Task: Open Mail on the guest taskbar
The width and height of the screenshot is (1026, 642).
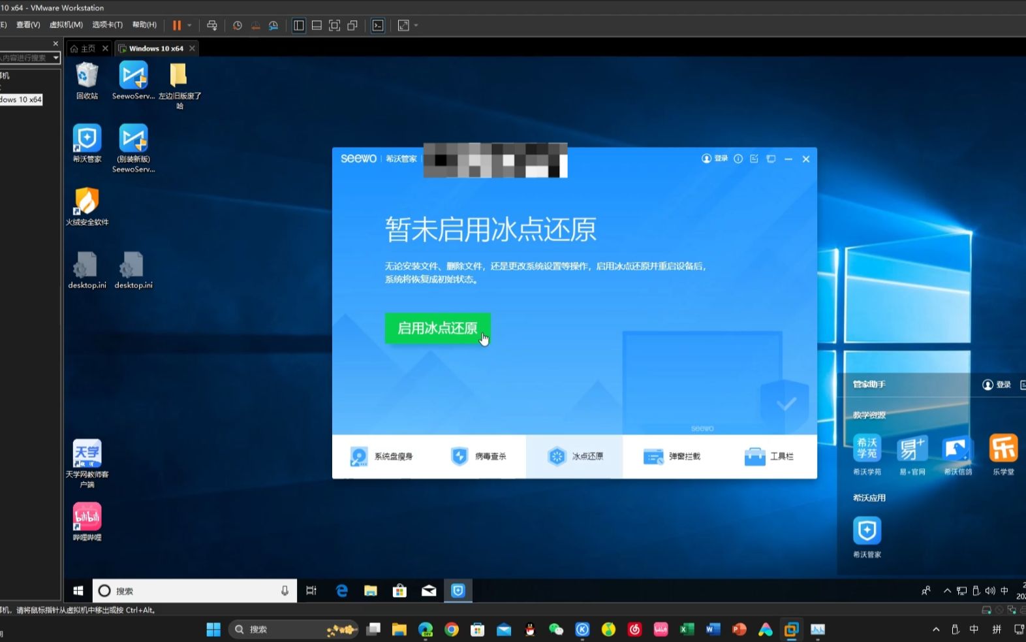Action: [x=429, y=591]
